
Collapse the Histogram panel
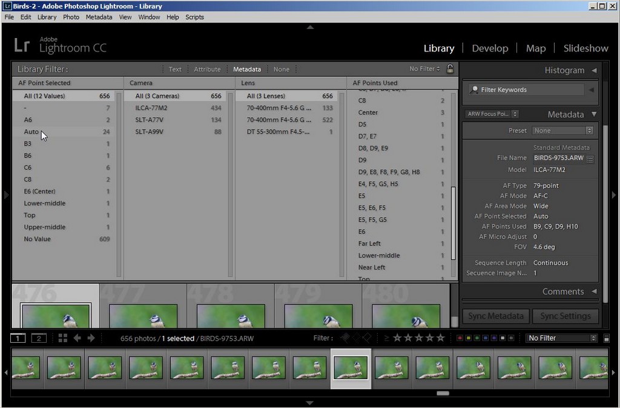pos(594,70)
